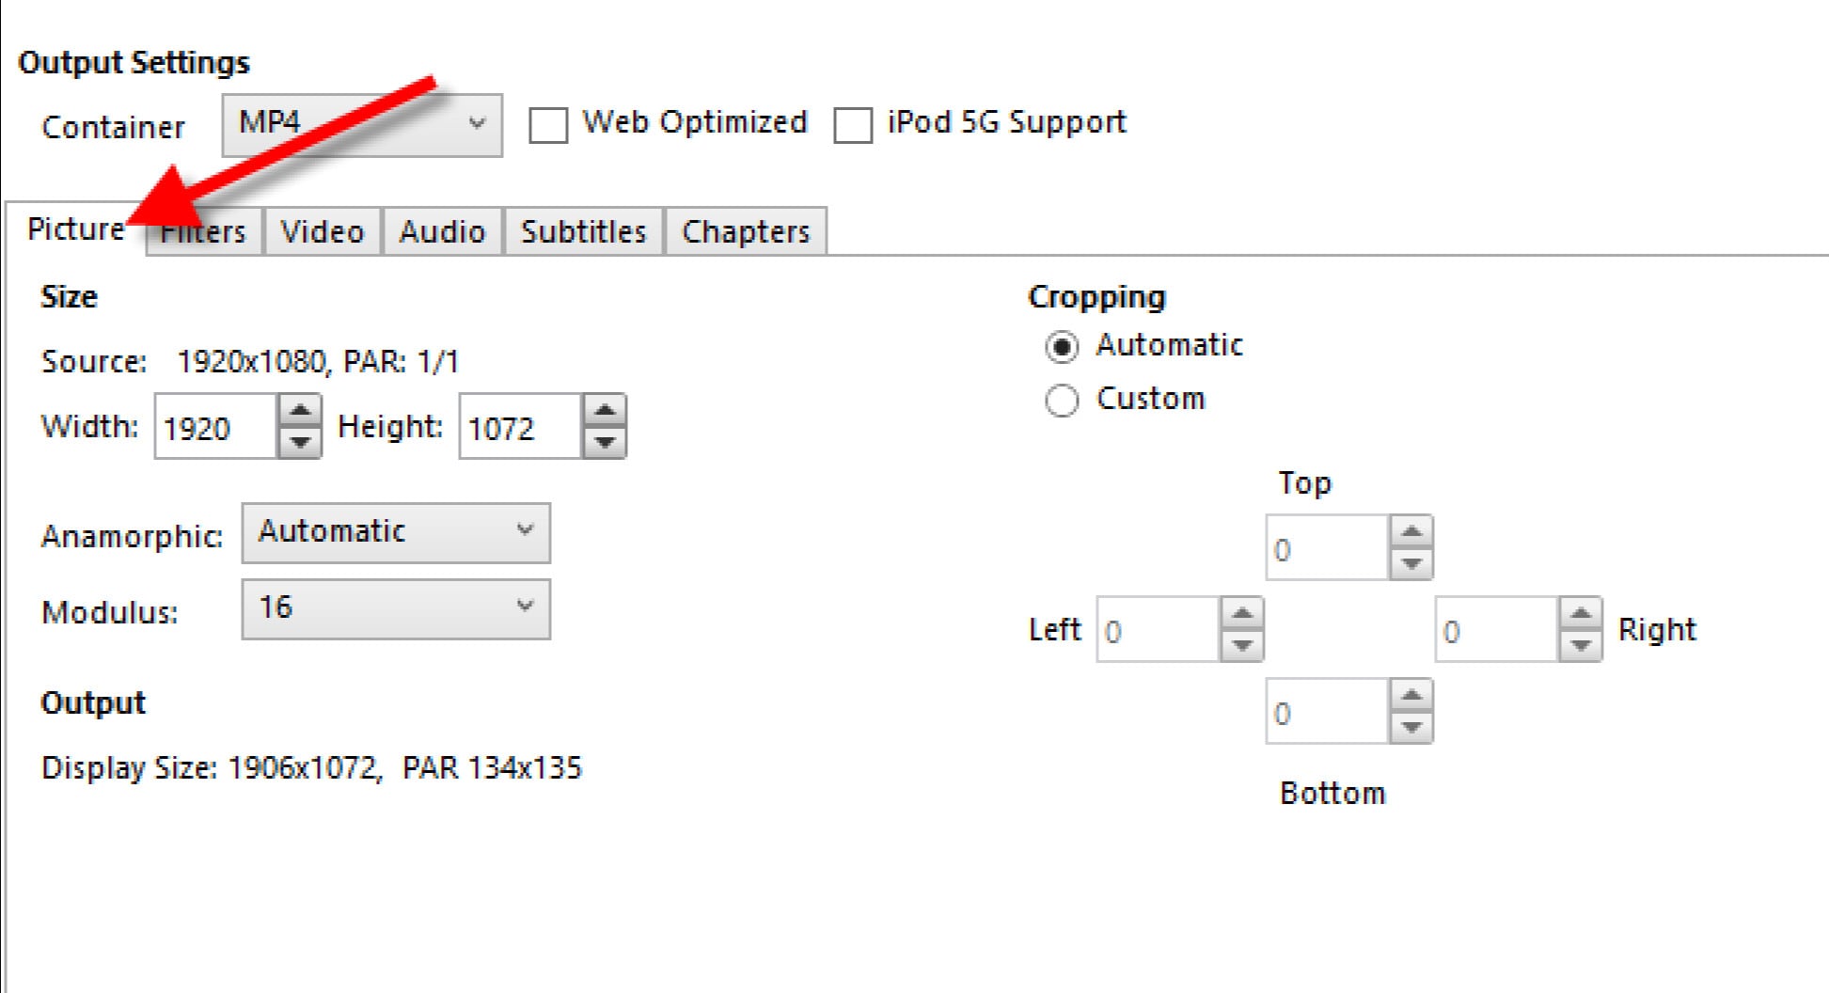Open the Container format dropdown
This screenshot has height=993, width=1829.
(362, 124)
